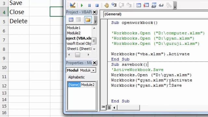Switch to Alphabetic tab in Properties
The height and width of the screenshot is (117, 208).
coord(76,77)
